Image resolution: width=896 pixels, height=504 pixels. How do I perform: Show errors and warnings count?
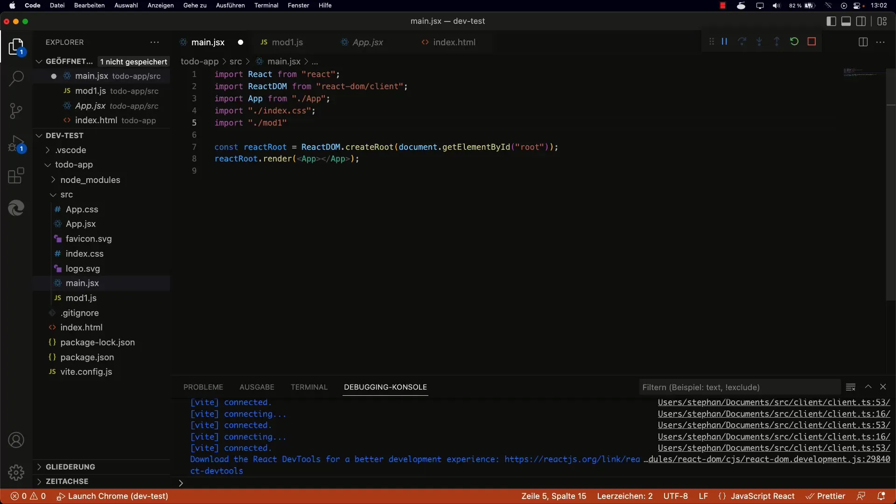click(28, 496)
